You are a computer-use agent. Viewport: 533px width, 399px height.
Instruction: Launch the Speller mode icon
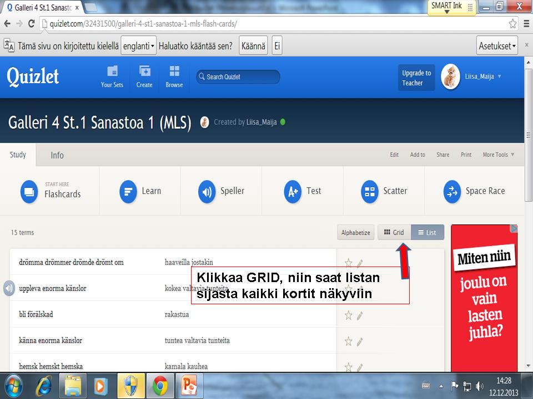pyautogui.click(x=207, y=192)
